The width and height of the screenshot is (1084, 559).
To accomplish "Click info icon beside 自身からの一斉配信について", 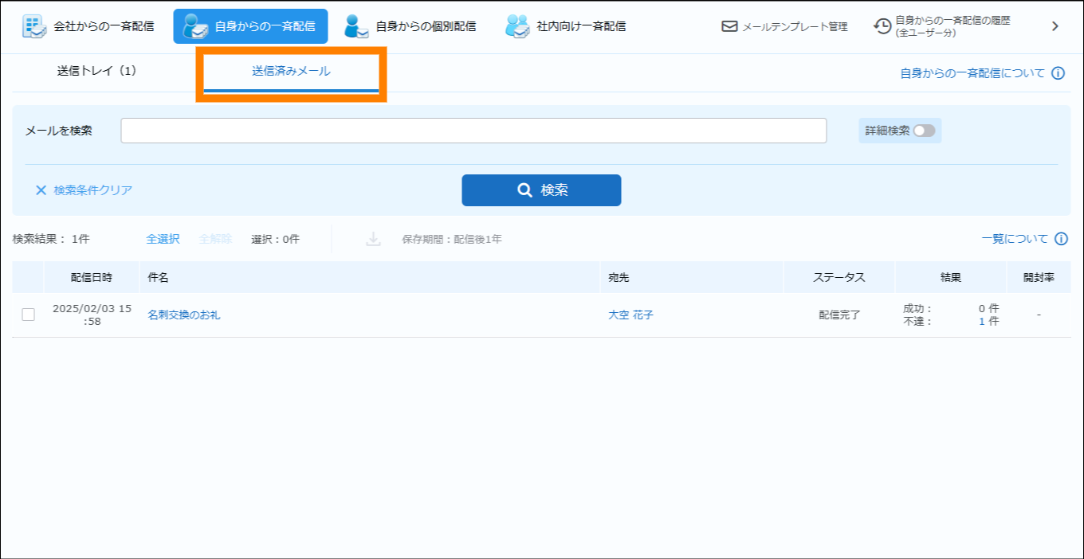I will pos(1058,73).
